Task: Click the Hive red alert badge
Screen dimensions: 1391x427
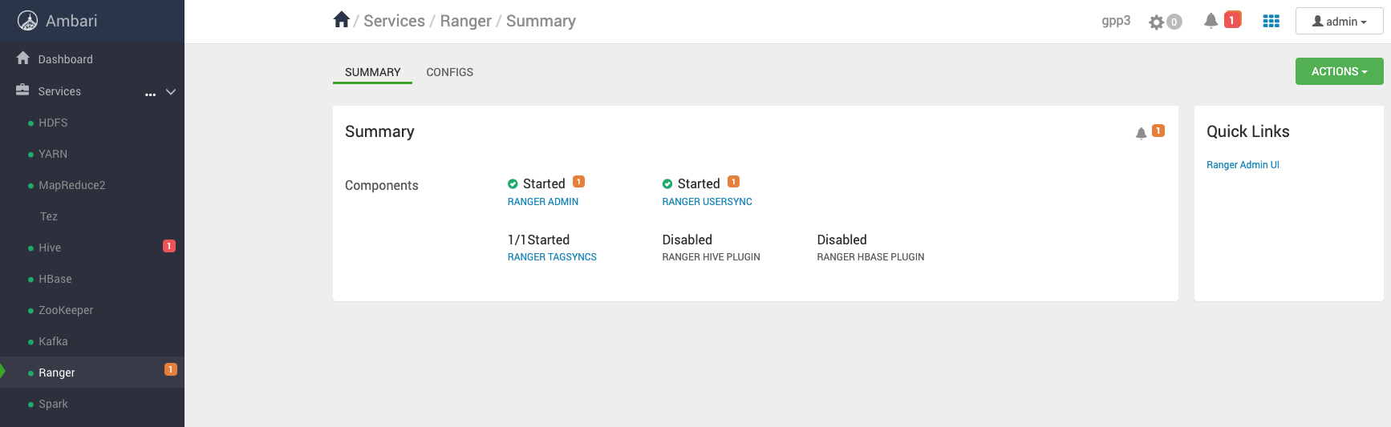Action: pyautogui.click(x=169, y=246)
